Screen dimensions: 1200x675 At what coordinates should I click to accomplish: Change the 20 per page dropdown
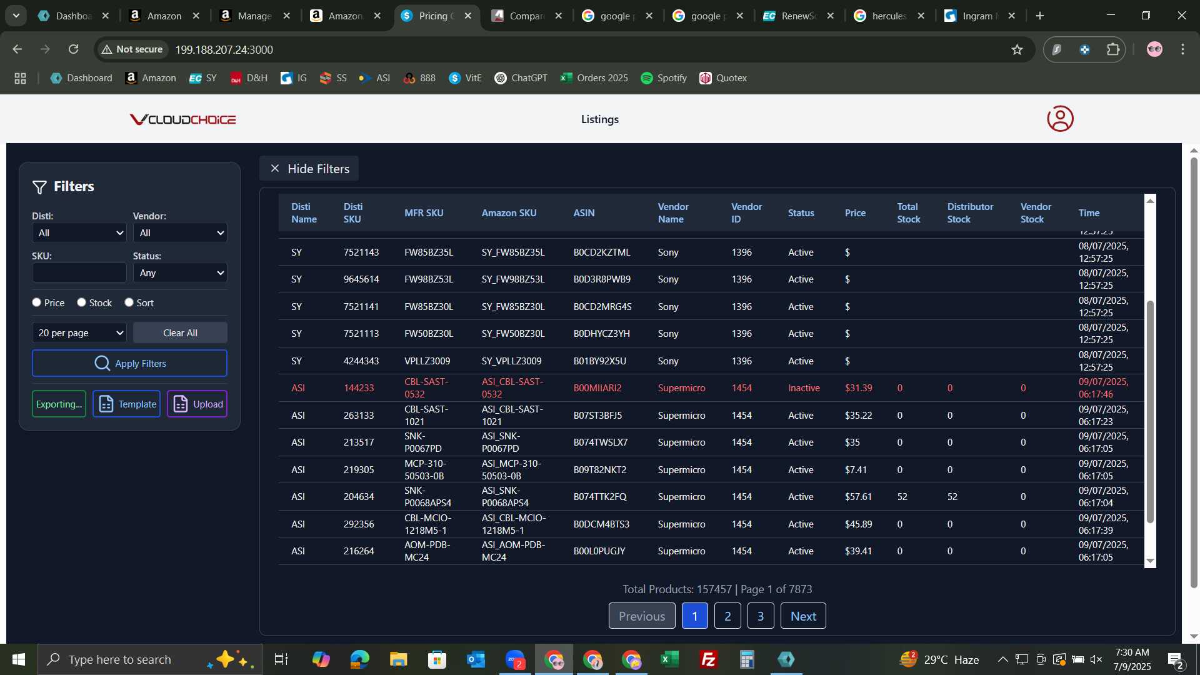pyautogui.click(x=79, y=332)
